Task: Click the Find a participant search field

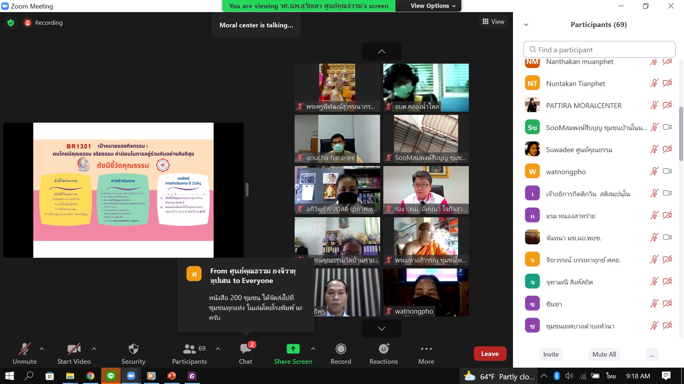Action: (599, 50)
